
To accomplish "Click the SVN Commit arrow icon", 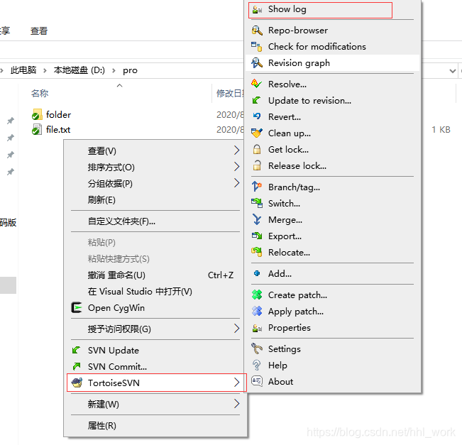I will tap(77, 366).
